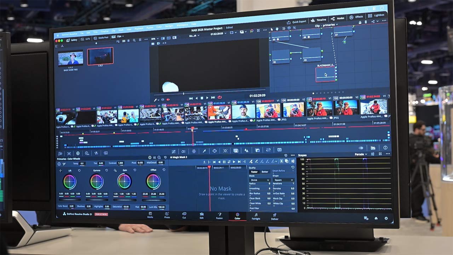Open the Fusion page
The image size is (453, 255).
tap(219, 216)
